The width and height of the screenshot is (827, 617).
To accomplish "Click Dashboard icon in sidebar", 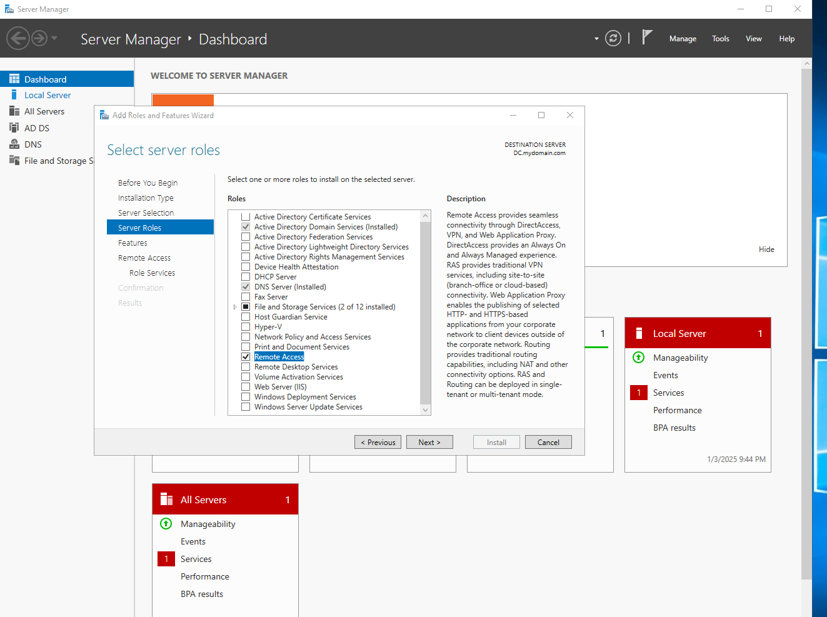I will 14,79.
